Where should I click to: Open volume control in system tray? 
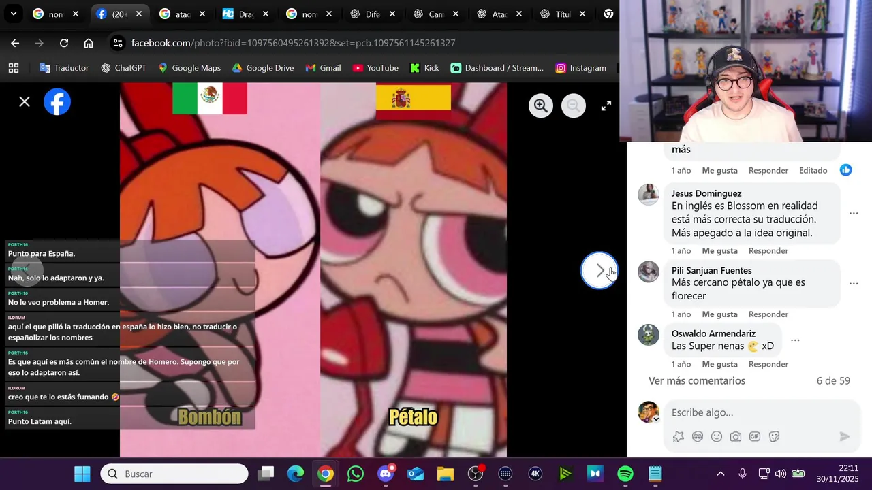pos(780,474)
